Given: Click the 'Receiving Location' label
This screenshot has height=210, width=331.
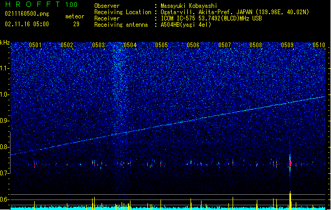Looking at the screenshot, I should (123, 12).
